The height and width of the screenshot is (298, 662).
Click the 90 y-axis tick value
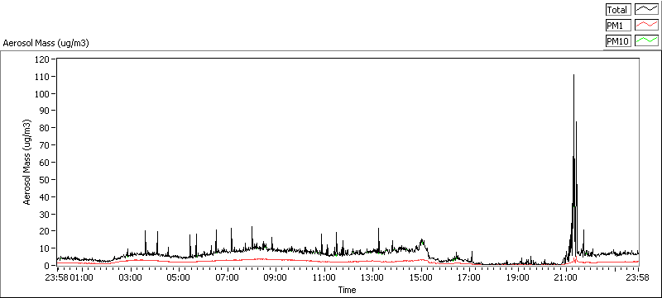pos(46,111)
